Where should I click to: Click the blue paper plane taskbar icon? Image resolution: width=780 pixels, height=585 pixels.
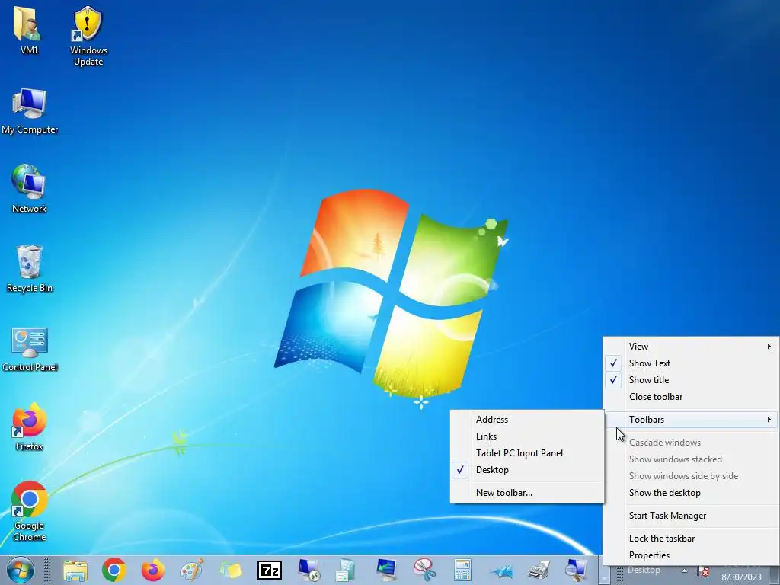pyautogui.click(x=501, y=571)
